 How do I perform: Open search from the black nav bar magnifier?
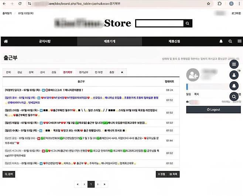tap(230, 41)
